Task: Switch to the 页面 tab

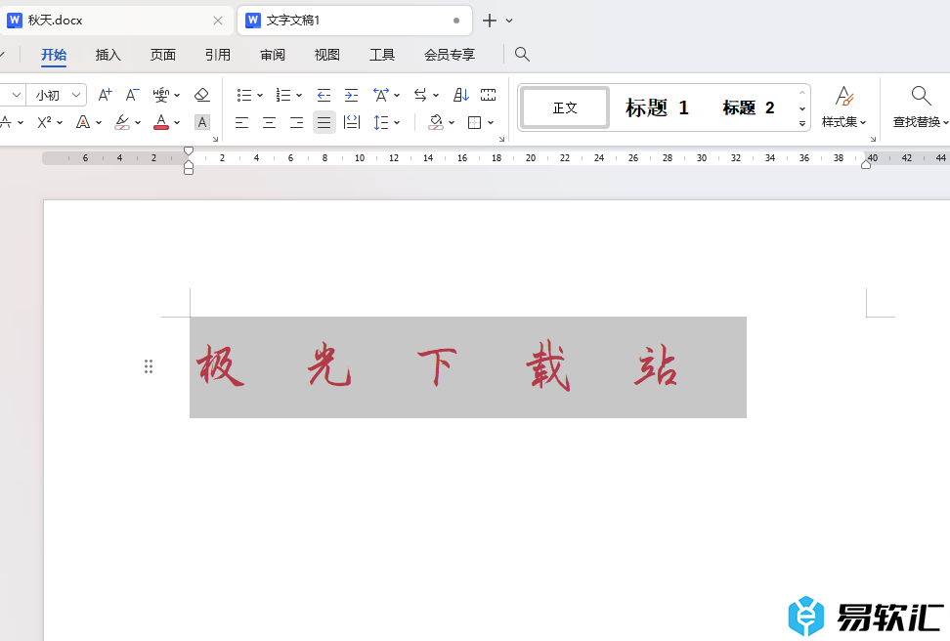Action: tap(163, 55)
